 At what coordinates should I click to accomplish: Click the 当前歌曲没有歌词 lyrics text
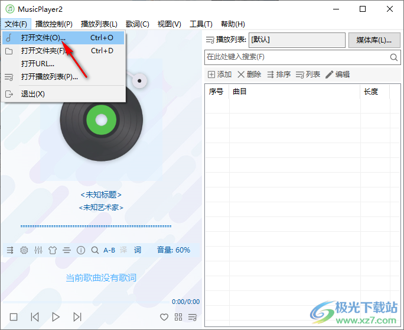[x=101, y=277]
